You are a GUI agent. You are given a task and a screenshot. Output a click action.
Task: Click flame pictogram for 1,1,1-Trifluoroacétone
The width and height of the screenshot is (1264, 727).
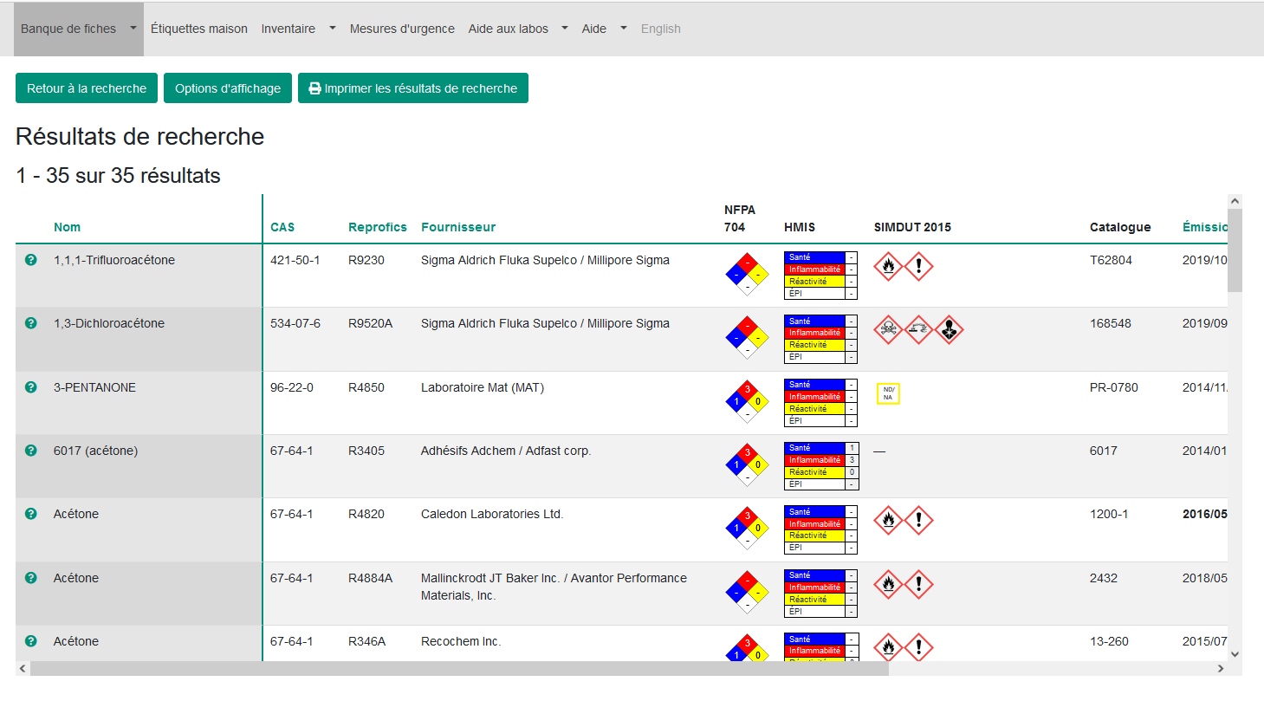[888, 266]
